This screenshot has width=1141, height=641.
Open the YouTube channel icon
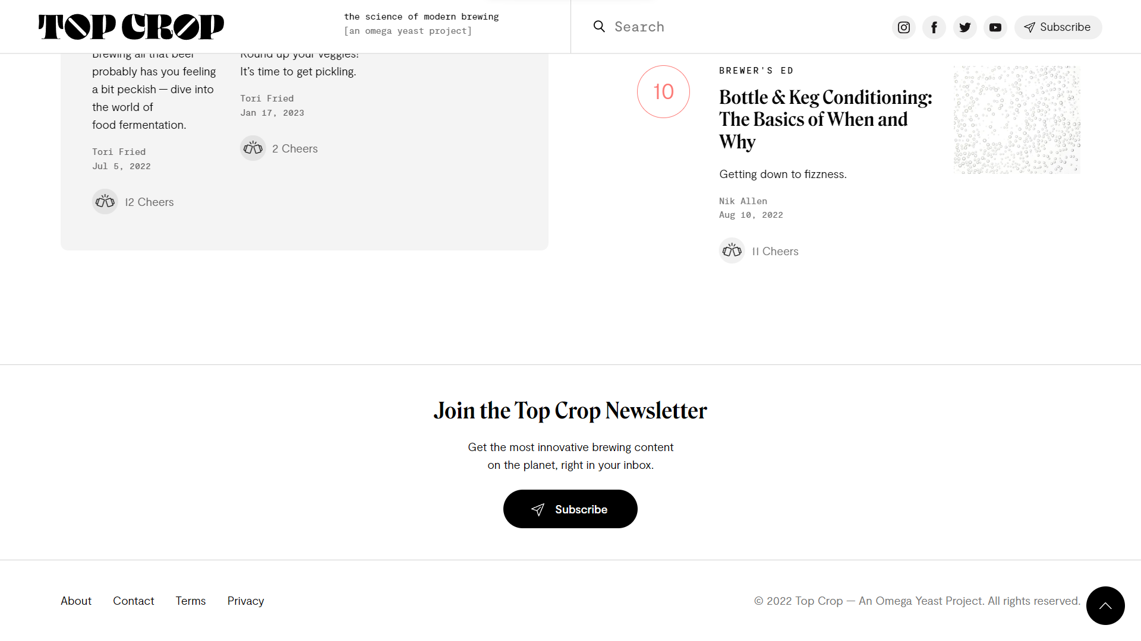[995, 27]
